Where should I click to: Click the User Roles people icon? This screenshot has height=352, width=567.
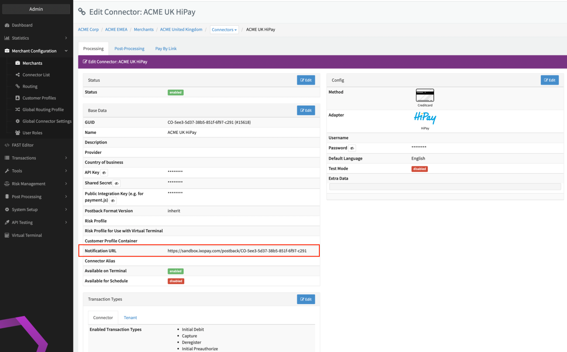(18, 133)
